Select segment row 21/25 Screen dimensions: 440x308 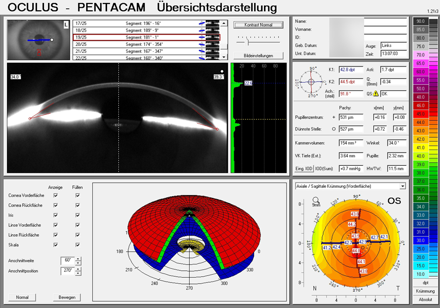(146, 51)
